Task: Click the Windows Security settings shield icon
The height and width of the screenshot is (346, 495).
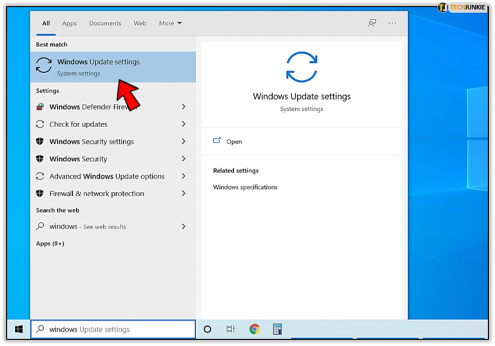Action: [40, 141]
